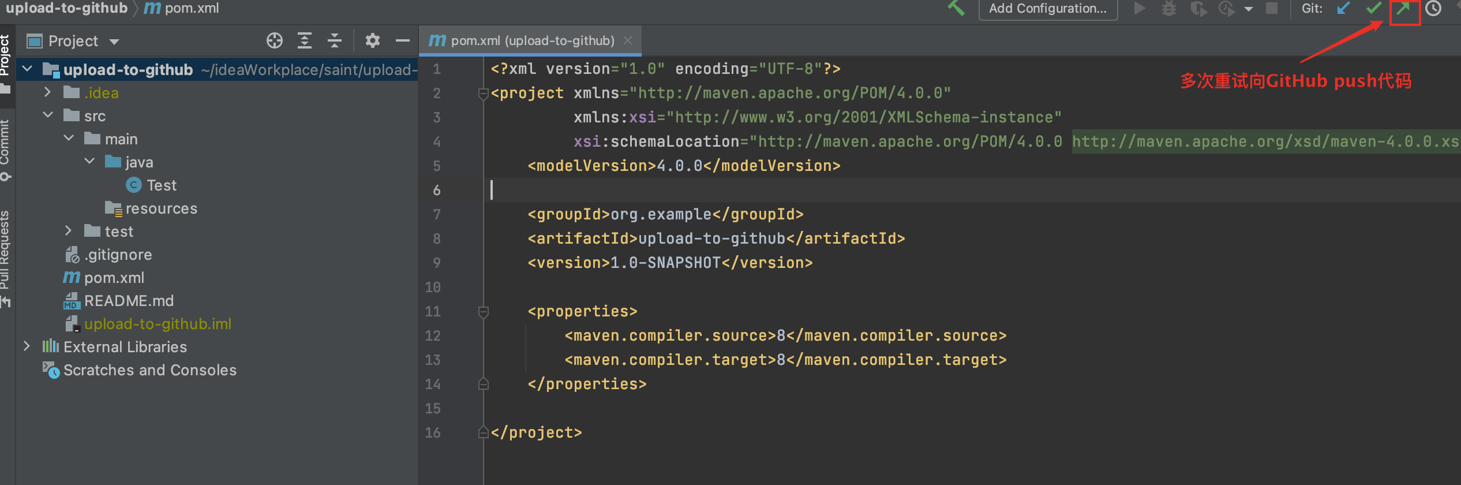Run with coverage icon
Screen dimensions: 1461x485
coord(1199,9)
